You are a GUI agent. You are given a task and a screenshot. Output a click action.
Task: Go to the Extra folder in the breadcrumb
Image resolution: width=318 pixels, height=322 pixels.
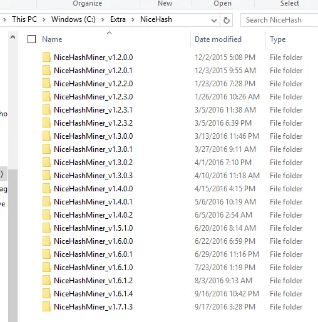pyautogui.click(x=118, y=19)
